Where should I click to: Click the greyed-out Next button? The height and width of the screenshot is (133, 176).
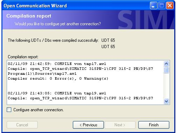coord(120,125)
